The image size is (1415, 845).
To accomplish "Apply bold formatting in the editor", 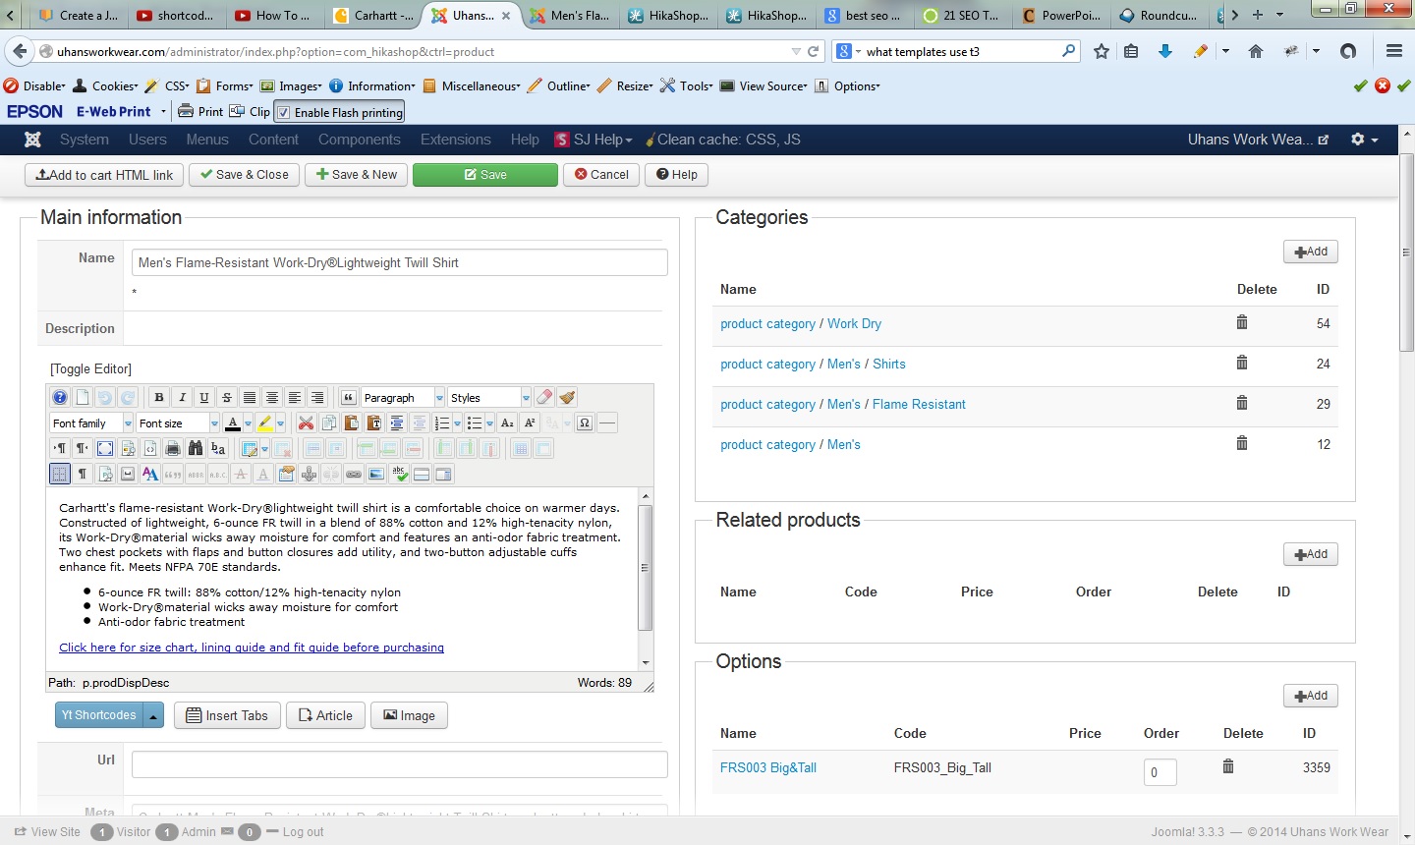I will pos(159,398).
